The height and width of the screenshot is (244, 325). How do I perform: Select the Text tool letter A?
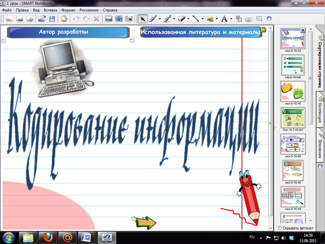coord(224,19)
